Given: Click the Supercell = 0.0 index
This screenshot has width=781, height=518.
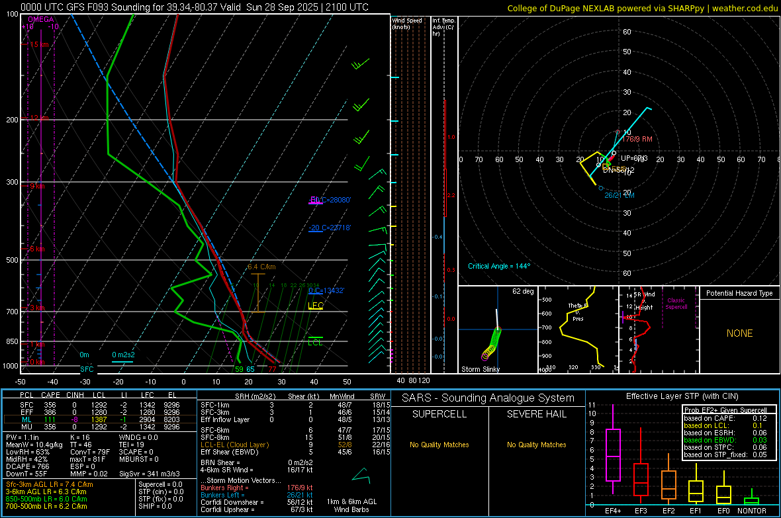Looking at the screenshot, I should point(160,484).
